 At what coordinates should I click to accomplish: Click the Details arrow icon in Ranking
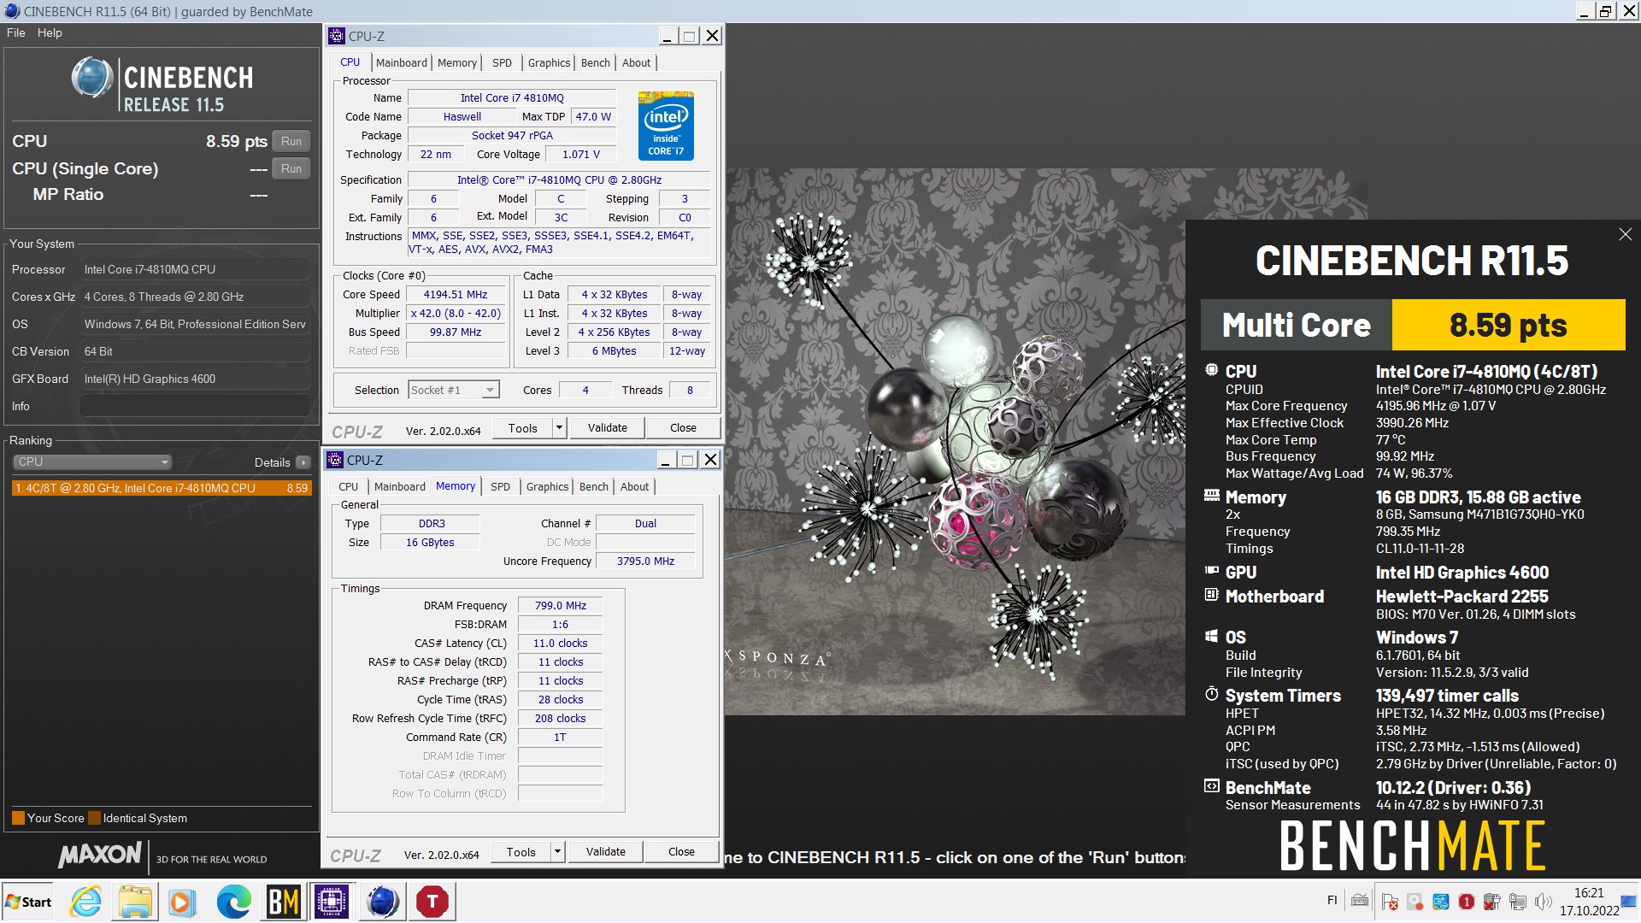pyautogui.click(x=303, y=462)
